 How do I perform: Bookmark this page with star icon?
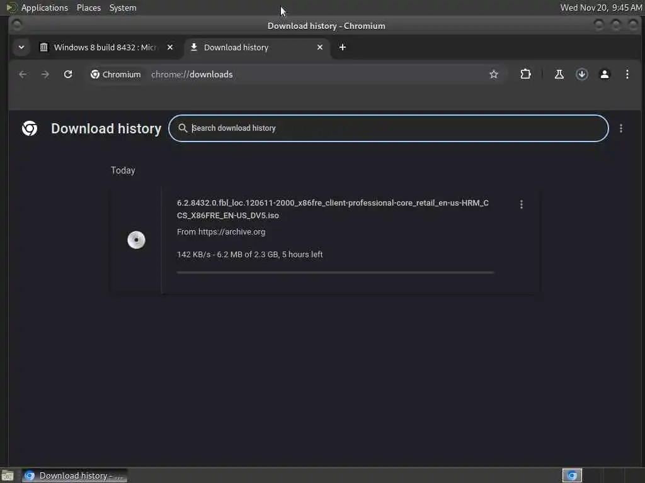494,74
